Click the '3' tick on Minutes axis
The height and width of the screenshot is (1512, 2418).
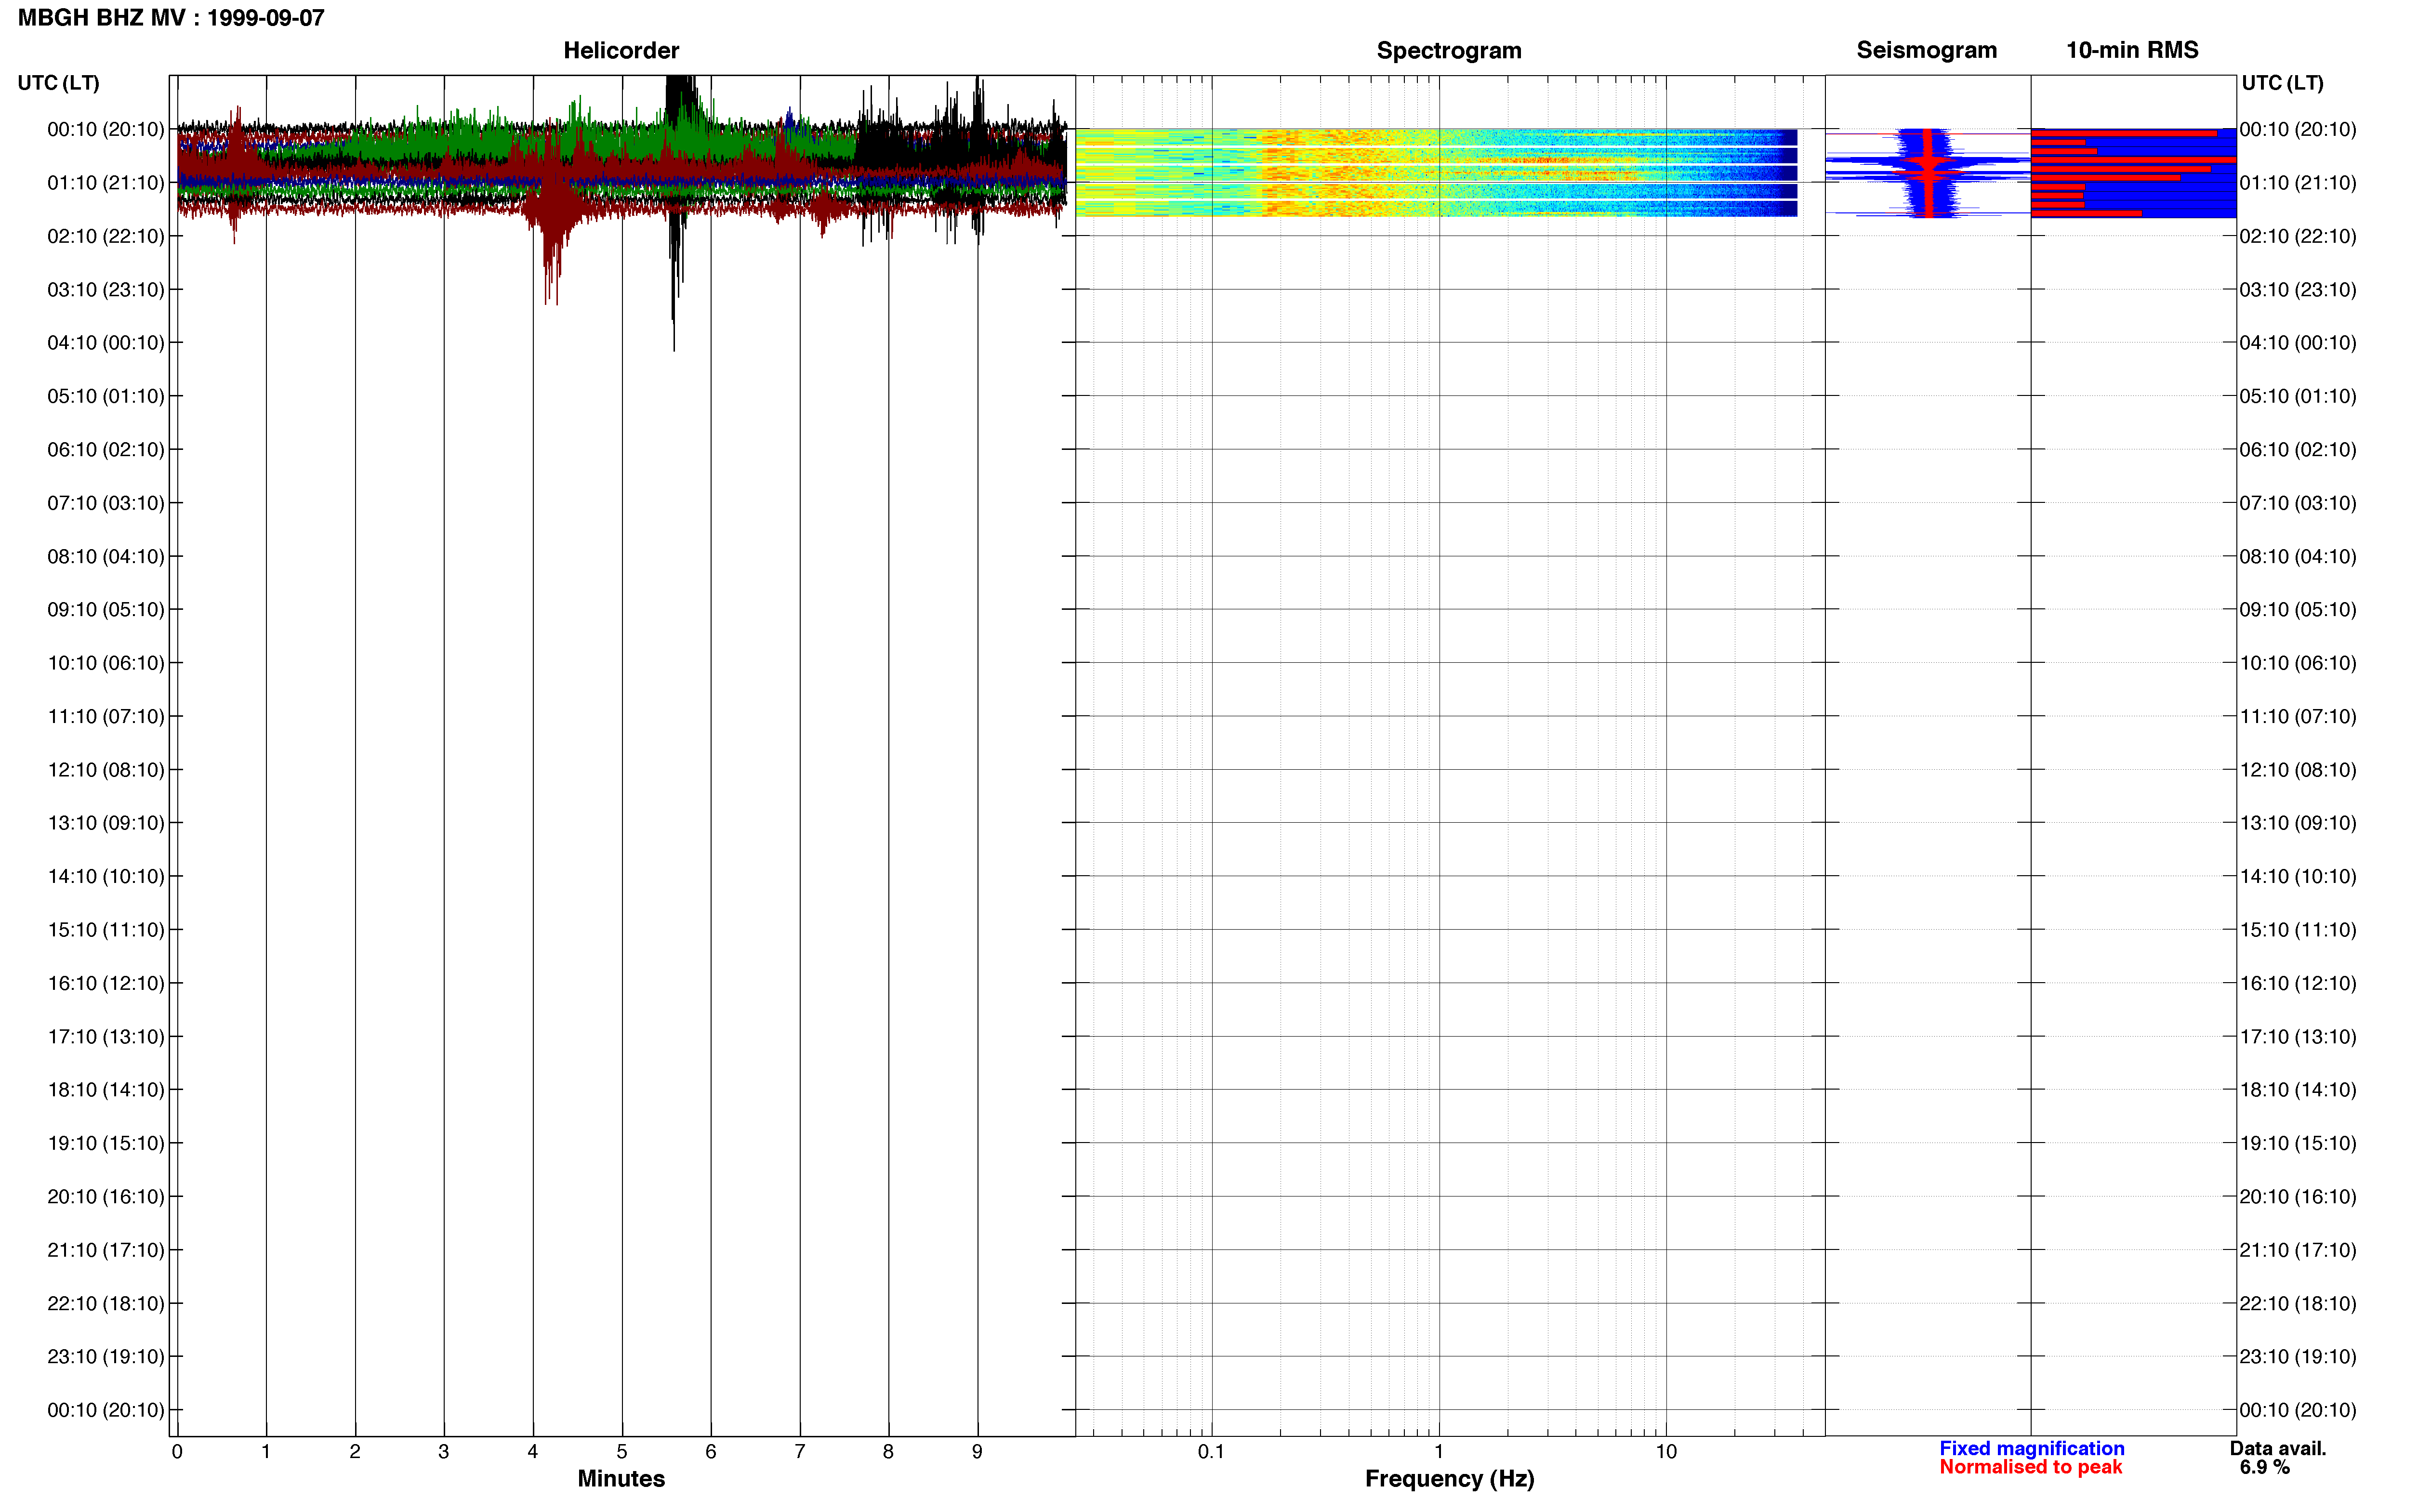pyautogui.click(x=444, y=1452)
